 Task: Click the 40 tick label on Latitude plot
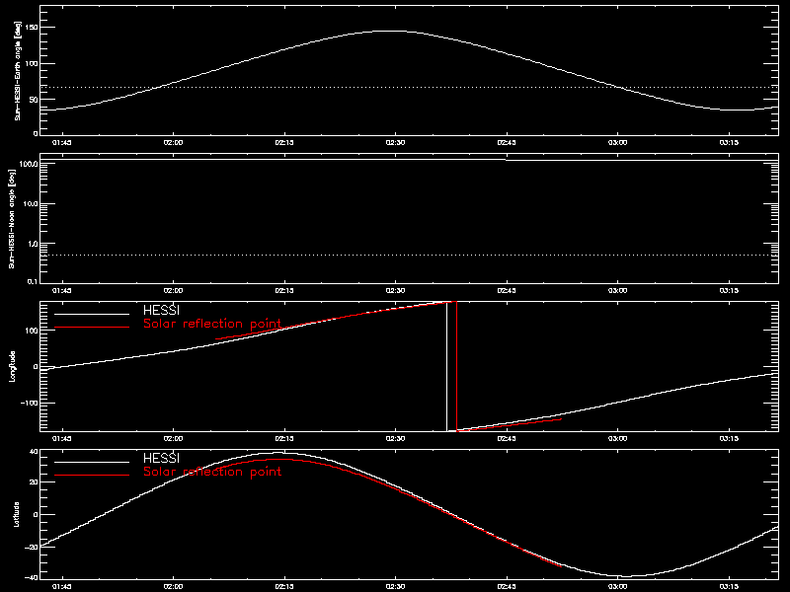tap(34, 452)
